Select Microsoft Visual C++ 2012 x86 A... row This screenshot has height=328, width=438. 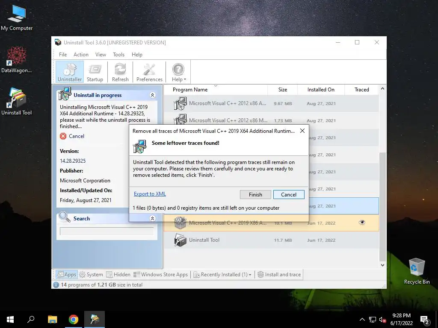point(271,103)
